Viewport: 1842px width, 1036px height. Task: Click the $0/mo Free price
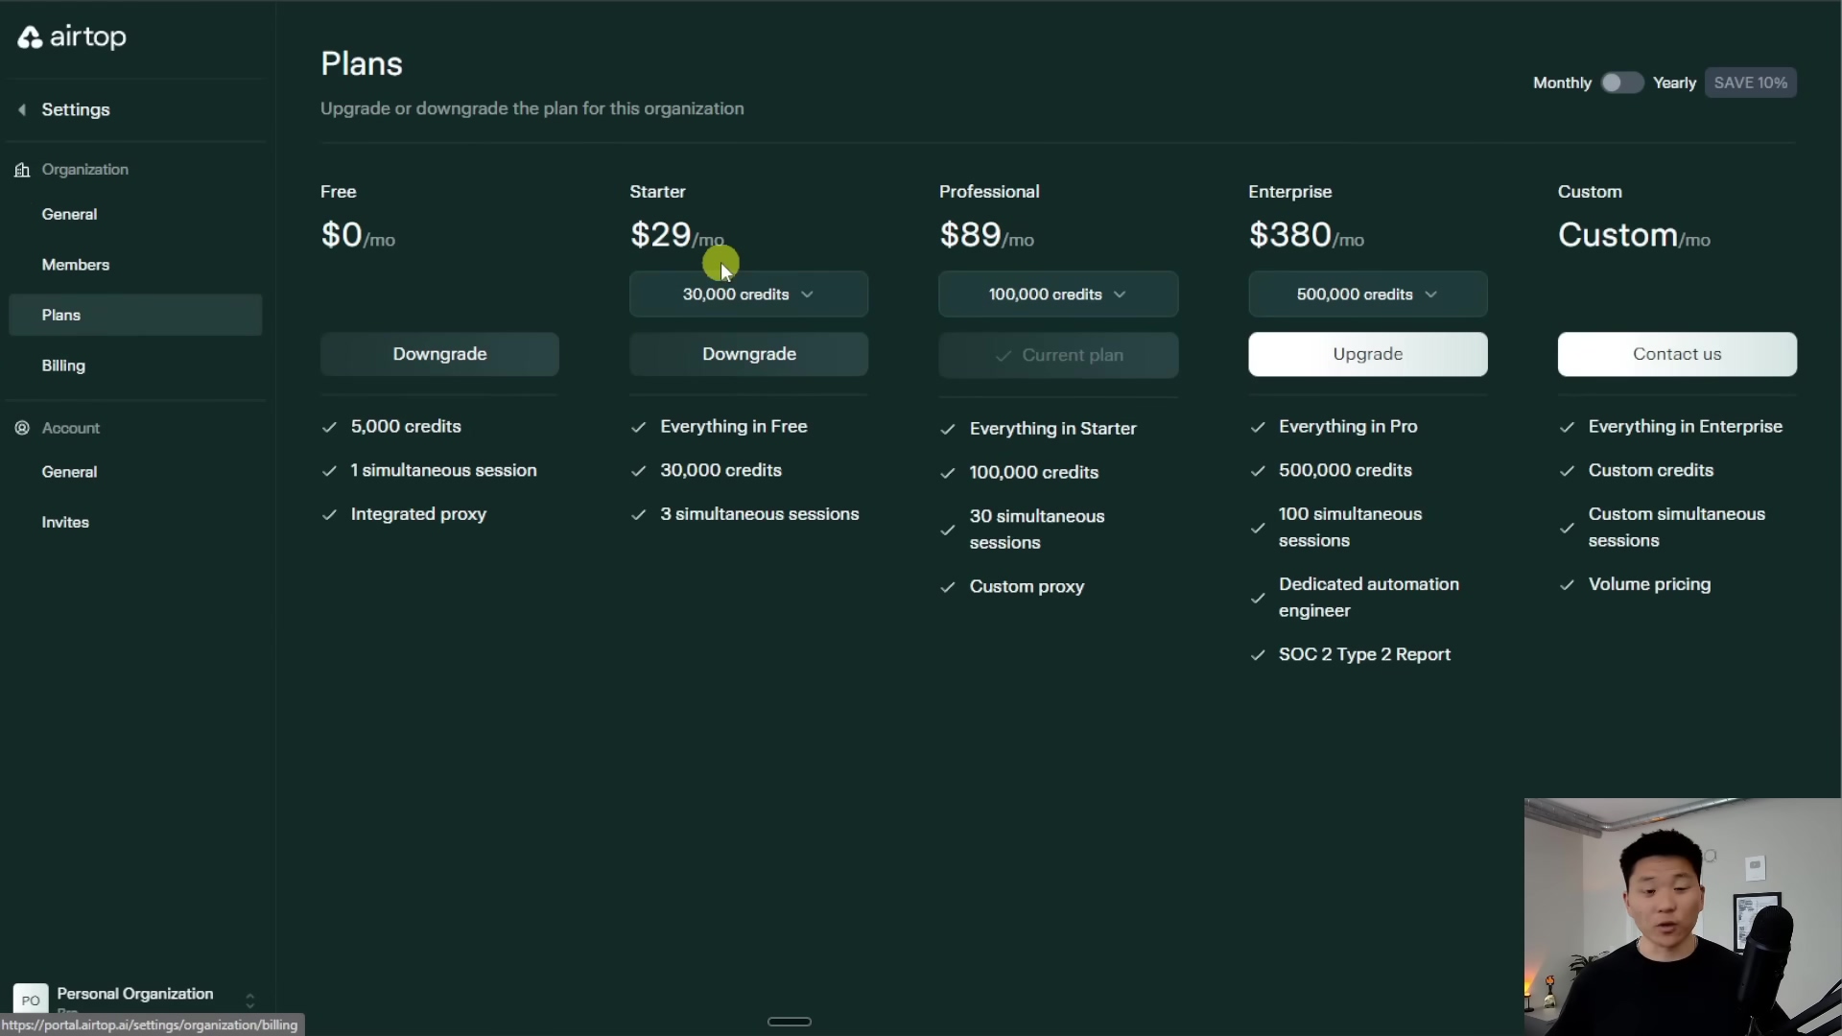358,235
